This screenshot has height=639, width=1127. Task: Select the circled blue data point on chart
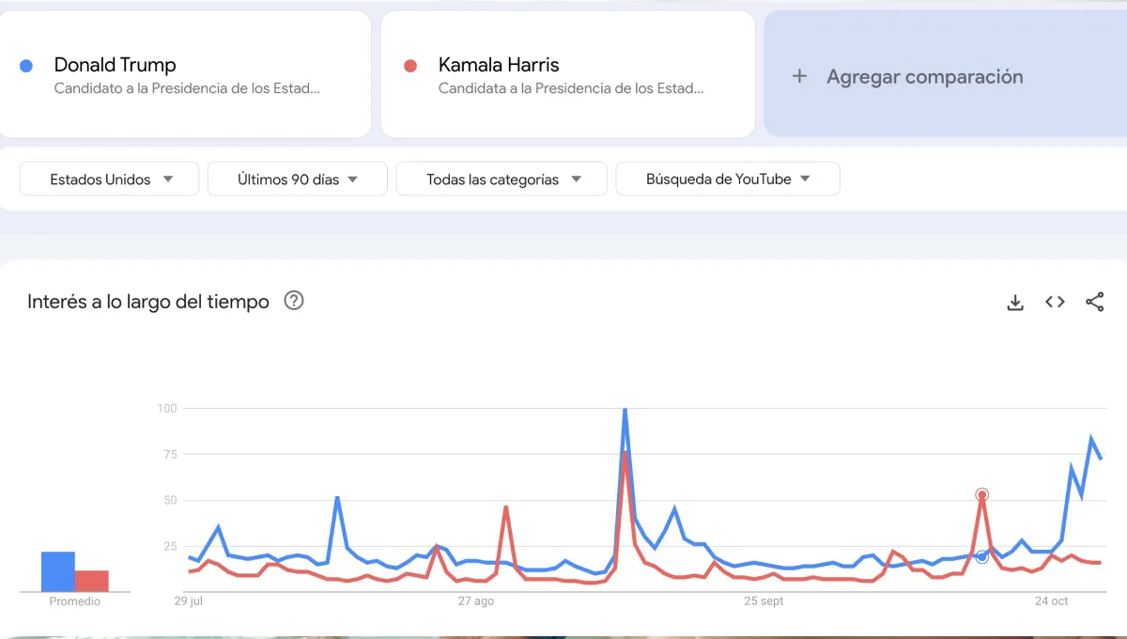point(982,556)
